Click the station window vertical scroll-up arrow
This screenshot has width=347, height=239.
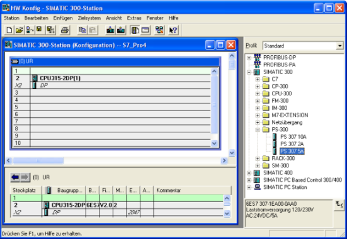pos(232,56)
